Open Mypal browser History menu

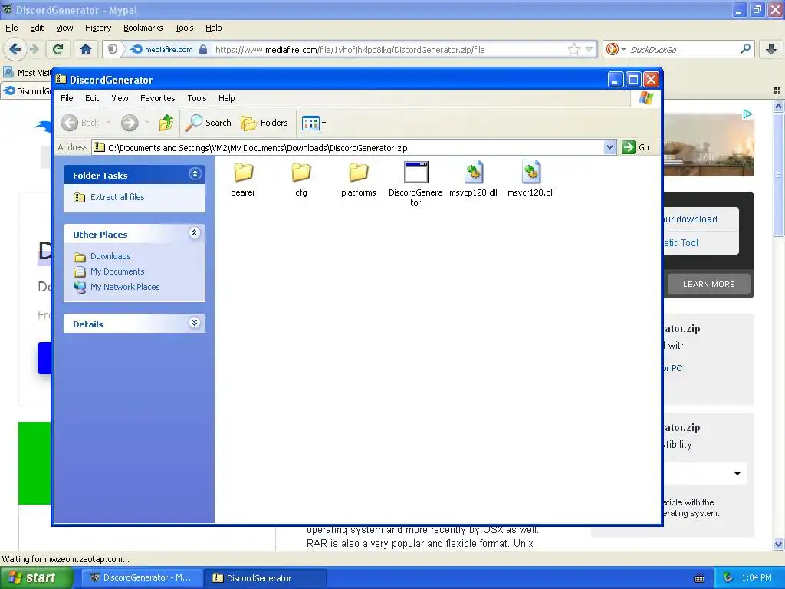point(97,28)
